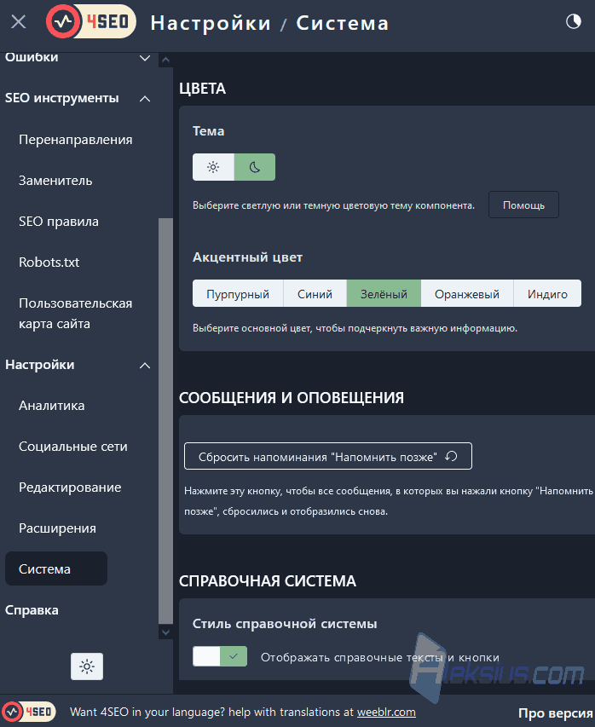Open Заменитель in the sidebar
This screenshot has width=595, height=727.
55,181
